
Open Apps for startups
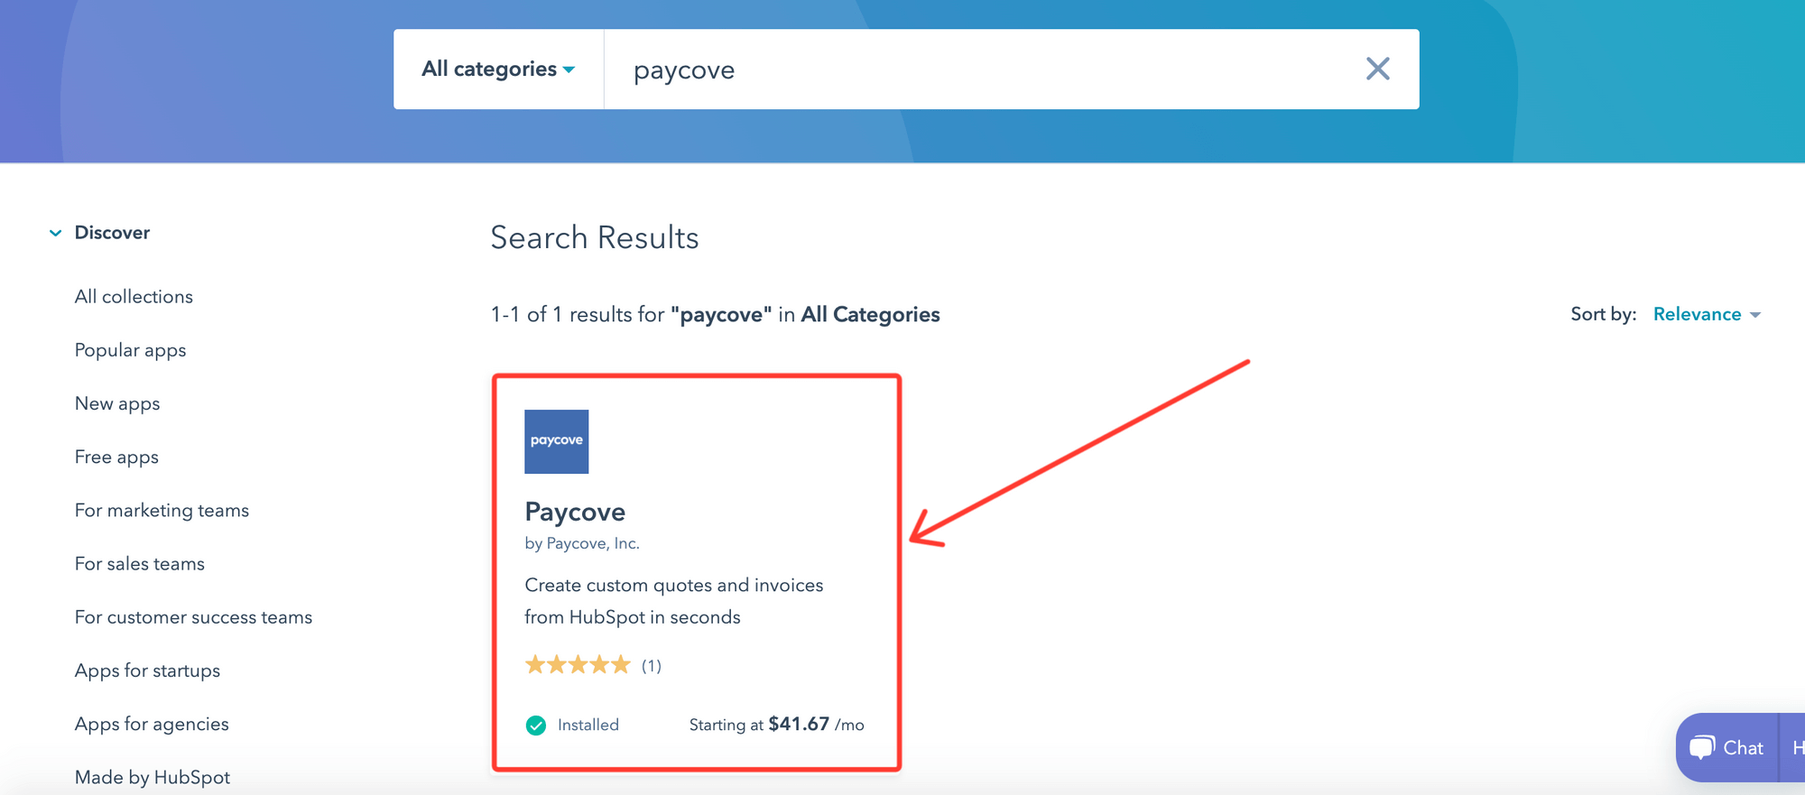coord(147,670)
